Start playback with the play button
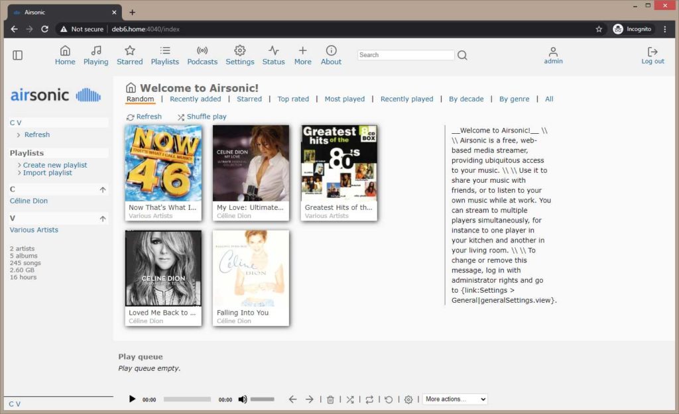 pos(132,399)
